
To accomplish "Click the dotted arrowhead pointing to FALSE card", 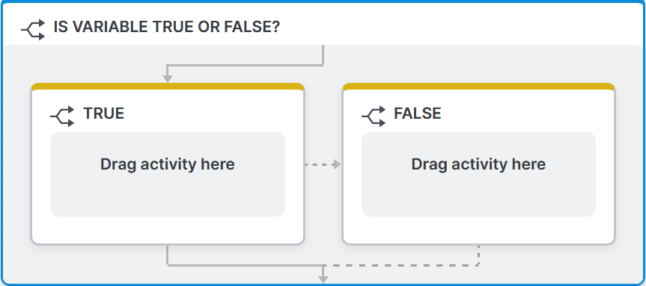I will 338,164.
